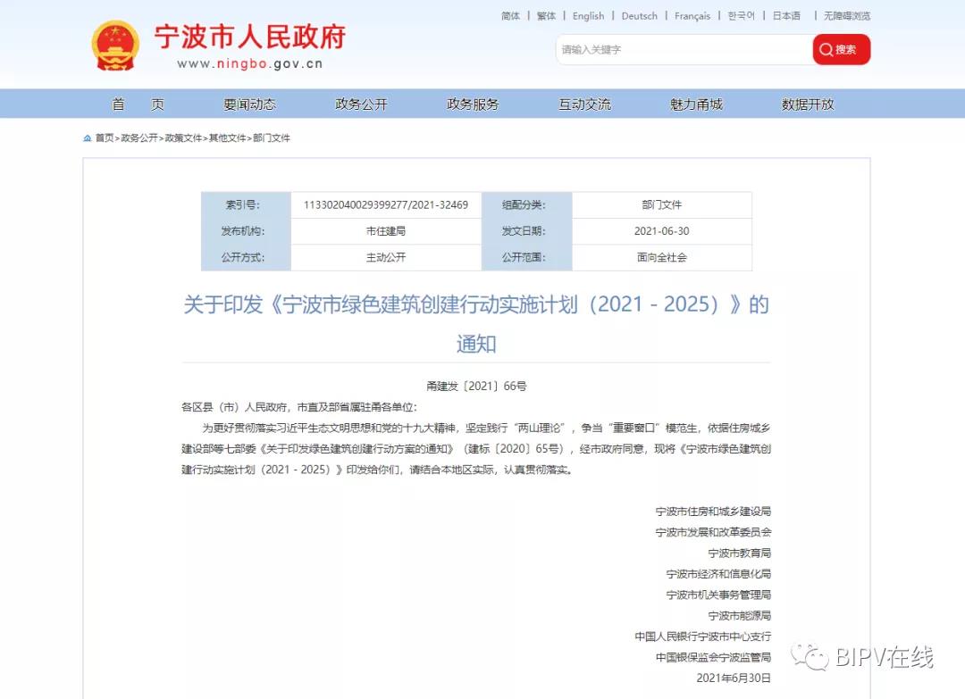Switch language to 繁体
Image resolution: width=965 pixels, height=699 pixels.
(x=546, y=16)
